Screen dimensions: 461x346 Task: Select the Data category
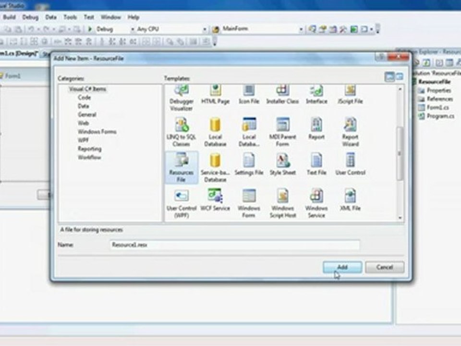coord(83,106)
